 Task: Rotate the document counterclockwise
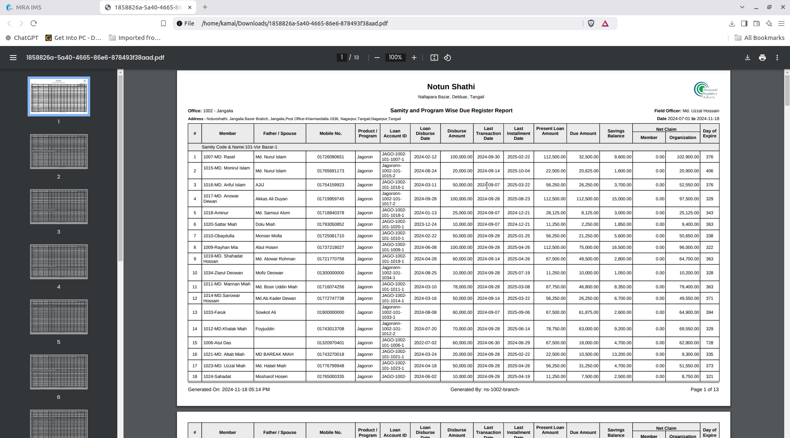(447, 58)
